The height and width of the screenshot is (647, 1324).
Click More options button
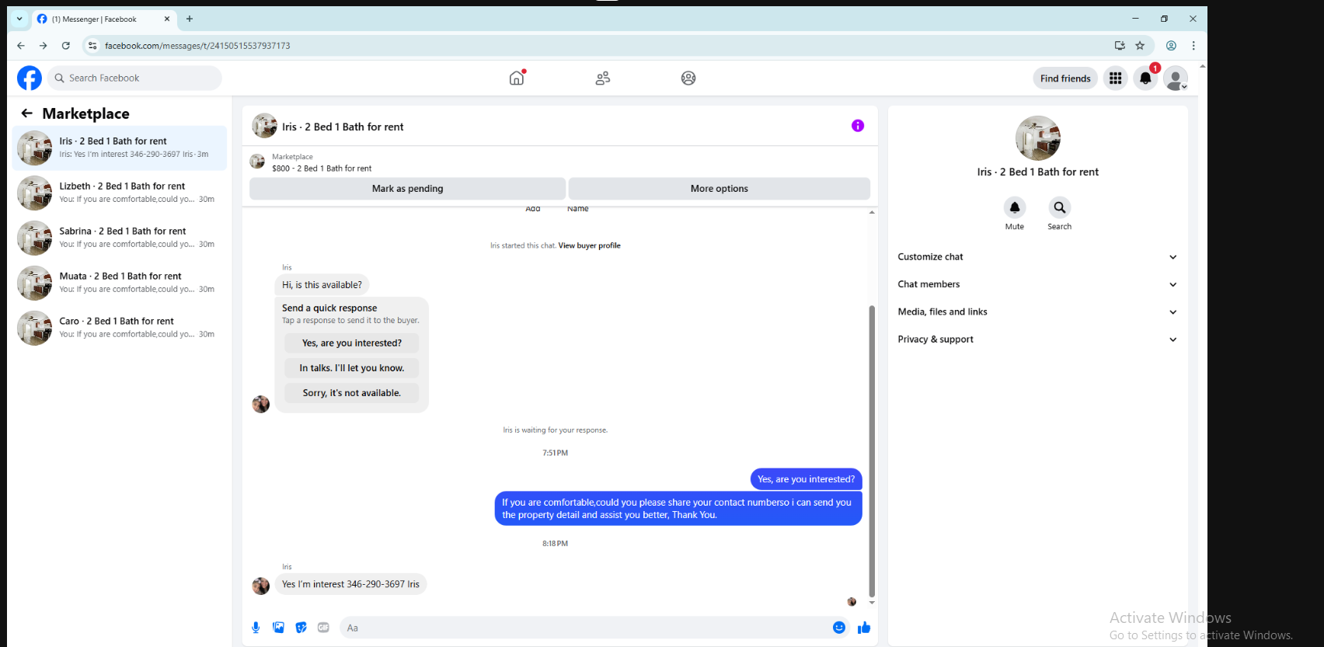point(719,189)
